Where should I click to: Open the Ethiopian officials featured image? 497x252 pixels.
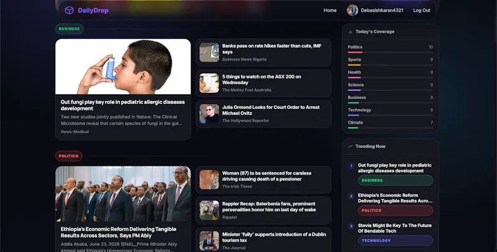click(123, 194)
